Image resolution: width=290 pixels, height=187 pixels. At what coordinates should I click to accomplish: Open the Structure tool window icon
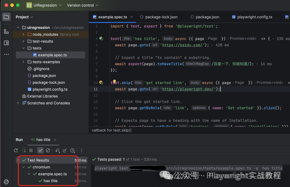(x=6, y=31)
